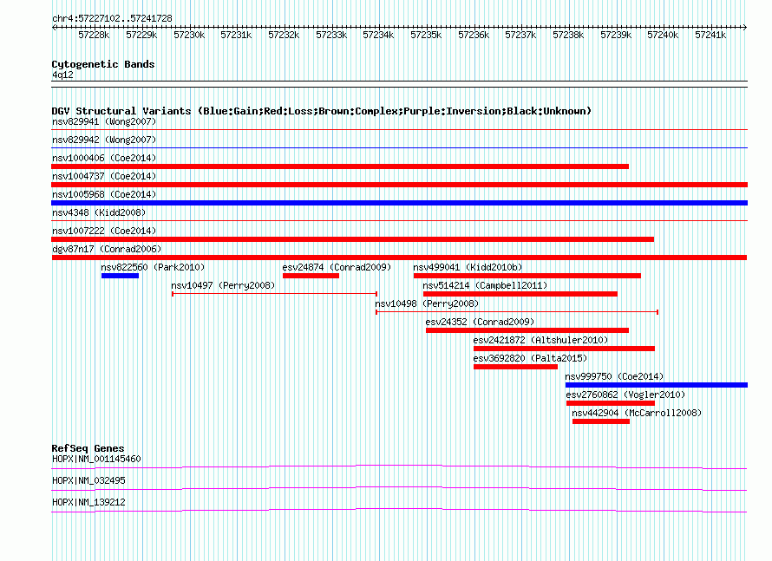This screenshot has width=772, height=561.
Task: Click the RefSeq Genes track heading
Action: coord(88,448)
